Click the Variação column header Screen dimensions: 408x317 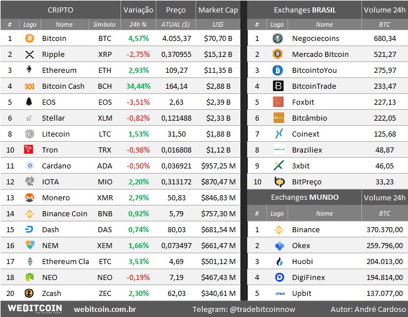(138, 10)
